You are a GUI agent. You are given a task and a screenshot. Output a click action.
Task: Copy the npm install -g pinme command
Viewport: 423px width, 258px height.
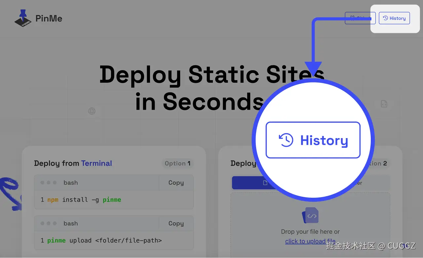(176, 182)
